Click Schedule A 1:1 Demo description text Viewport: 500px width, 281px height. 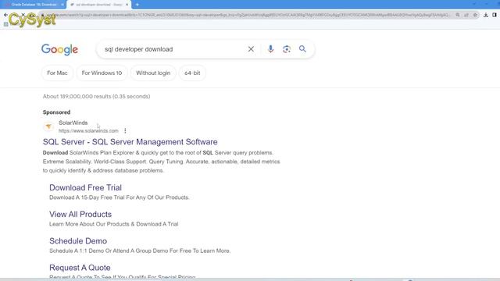(140, 251)
